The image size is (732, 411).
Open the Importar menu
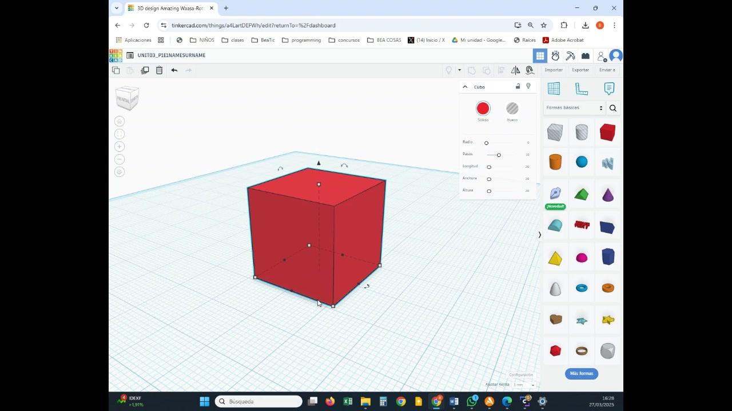pos(554,70)
